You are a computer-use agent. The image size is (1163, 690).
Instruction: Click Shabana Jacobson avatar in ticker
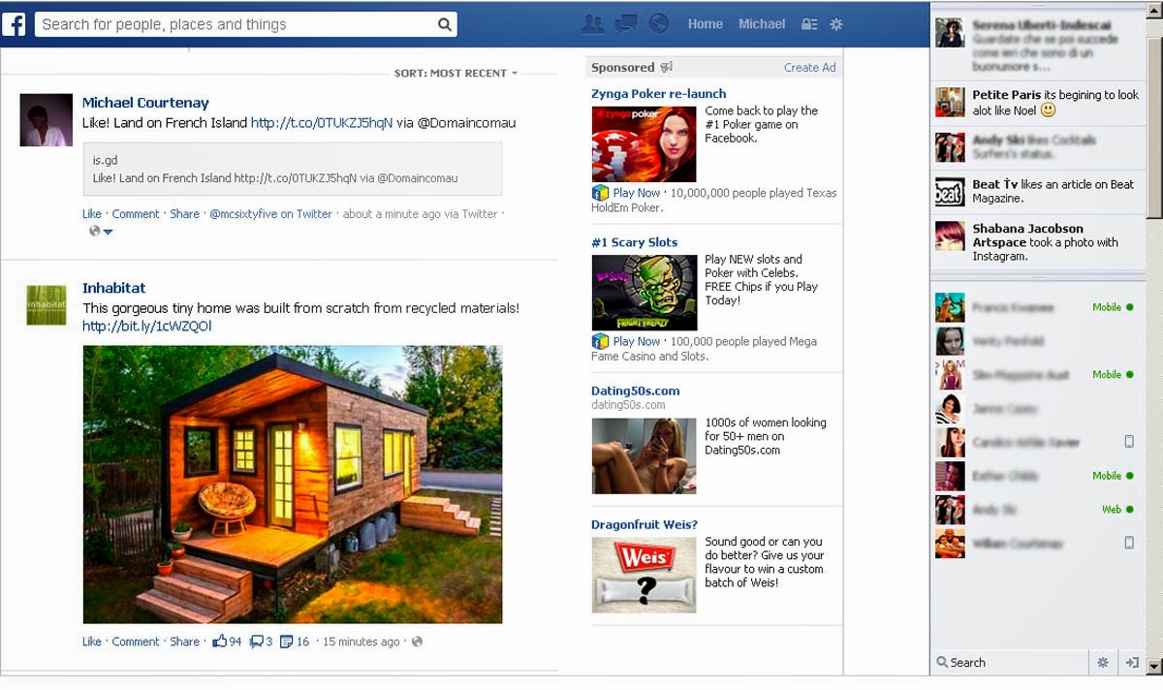point(950,236)
